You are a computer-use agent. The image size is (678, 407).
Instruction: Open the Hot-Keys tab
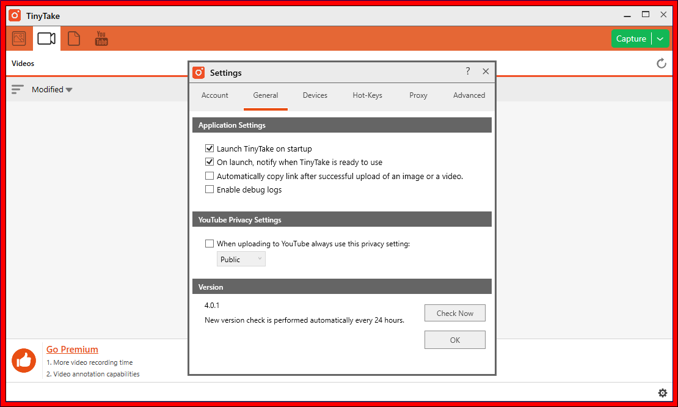pos(368,95)
